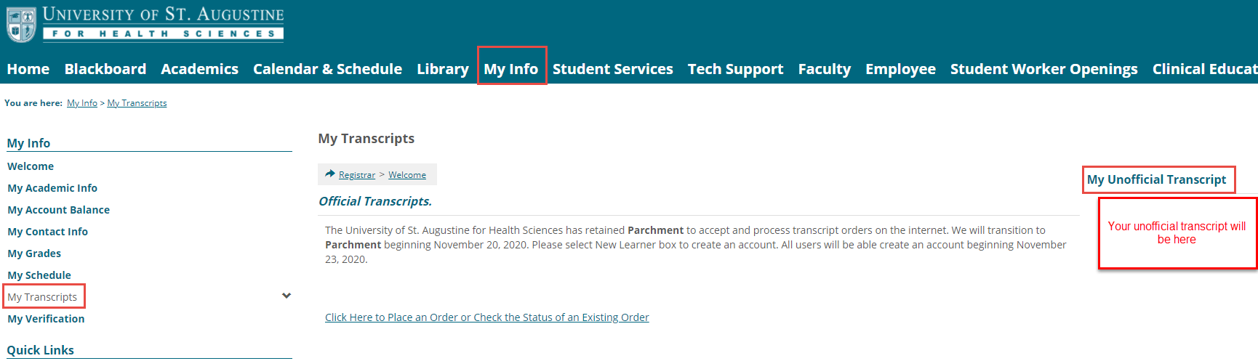Image resolution: width=1258 pixels, height=361 pixels.
Task: Click the Registrar link above Official Transcripts
Action: pos(357,175)
